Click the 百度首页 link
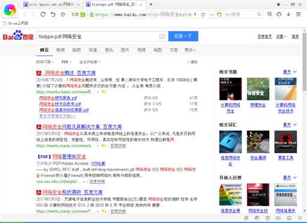The width and height of the screenshot is (307, 223). tap(264, 37)
